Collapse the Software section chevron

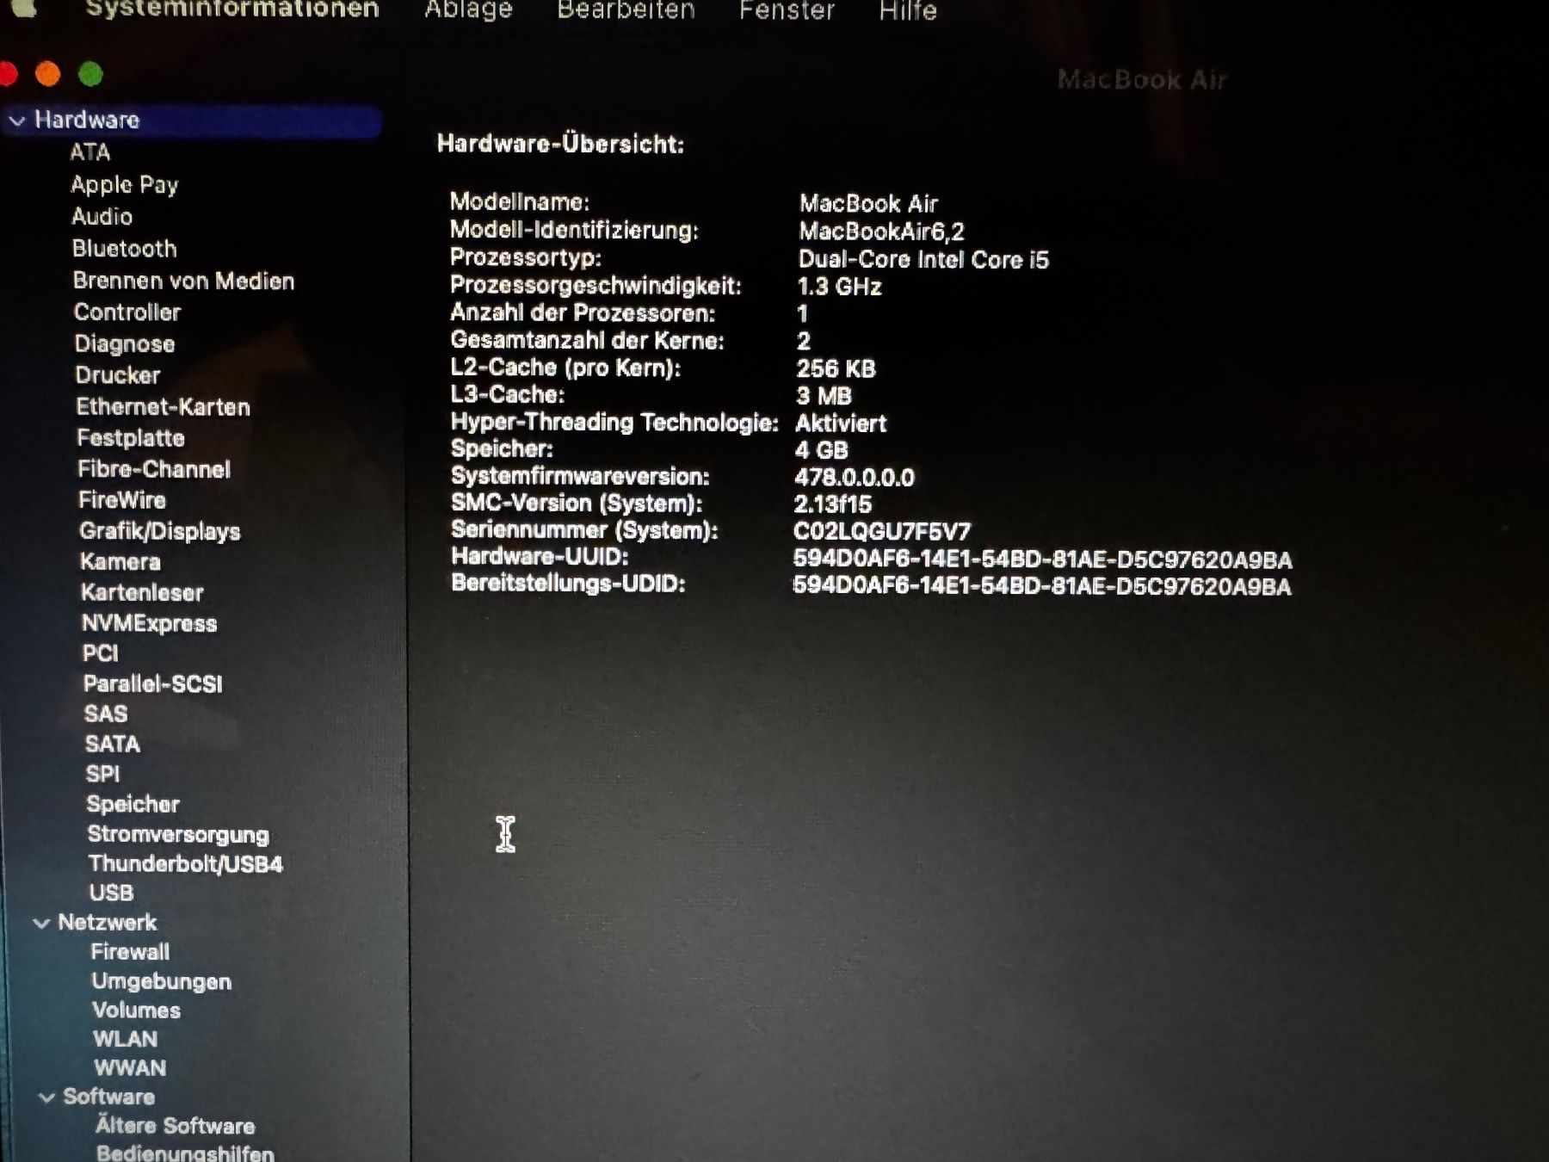[x=46, y=1097]
